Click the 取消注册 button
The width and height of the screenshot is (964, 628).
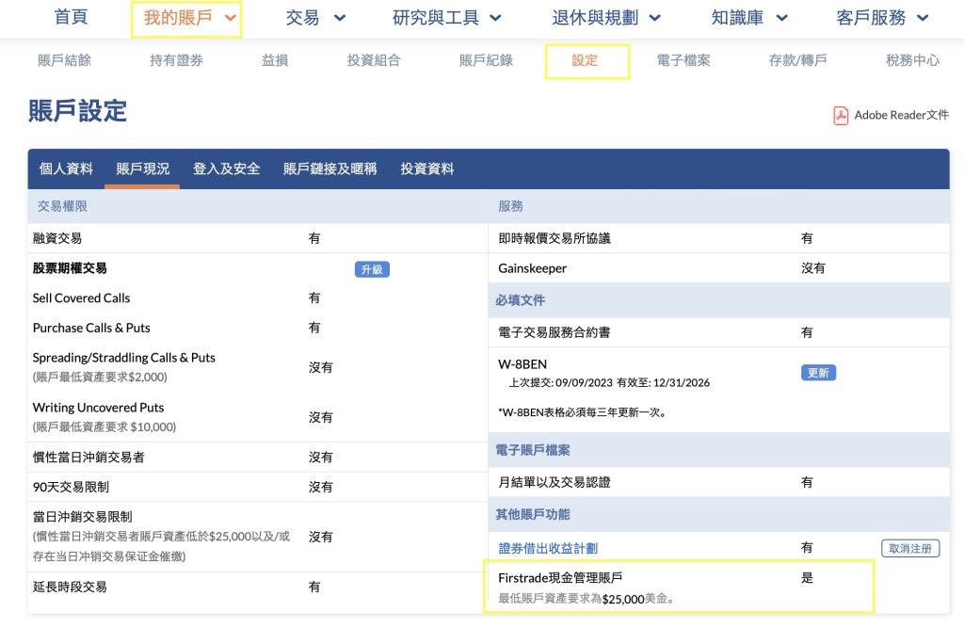tap(910, 548)
